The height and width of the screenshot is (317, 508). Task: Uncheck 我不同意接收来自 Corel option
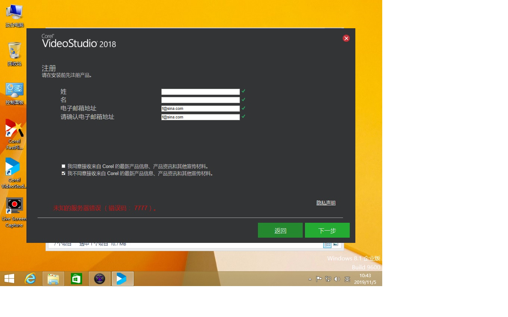(63, 173)
